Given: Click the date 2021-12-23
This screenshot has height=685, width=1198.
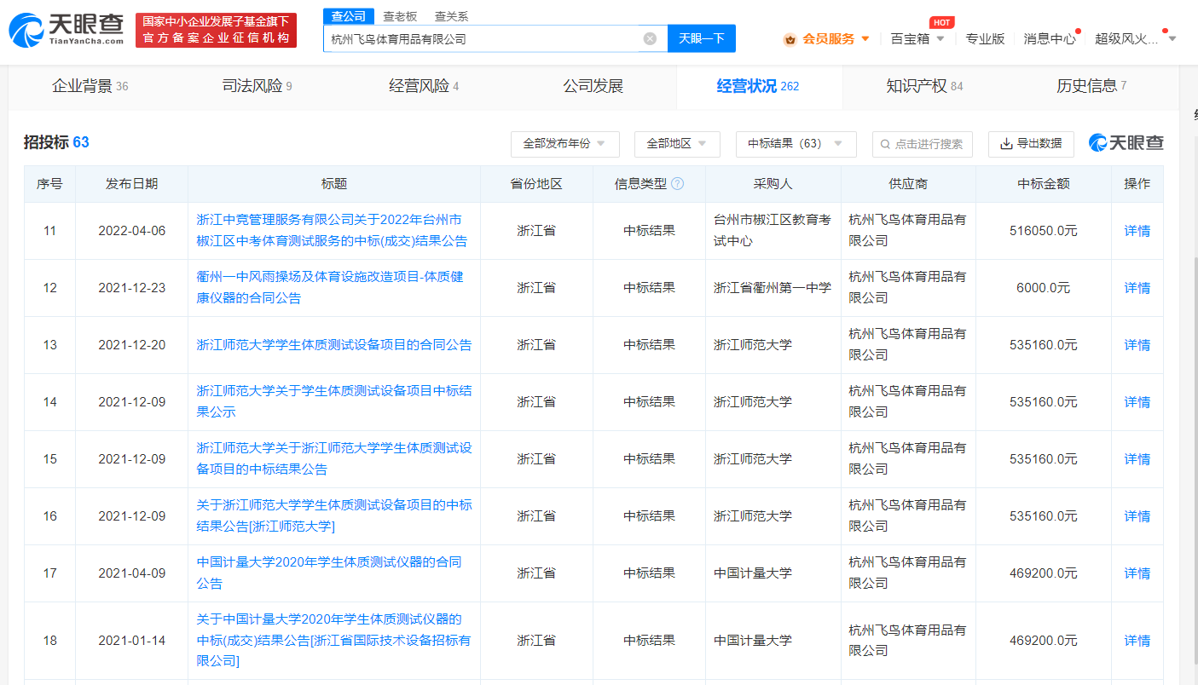Looking at the screenshot, I should 131,288.
